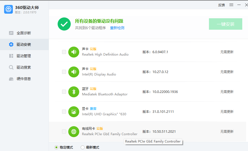This screenshot has height=151, width=248.
Task: Click version 6.0.9407.1 text
Action: click(160, 52)
